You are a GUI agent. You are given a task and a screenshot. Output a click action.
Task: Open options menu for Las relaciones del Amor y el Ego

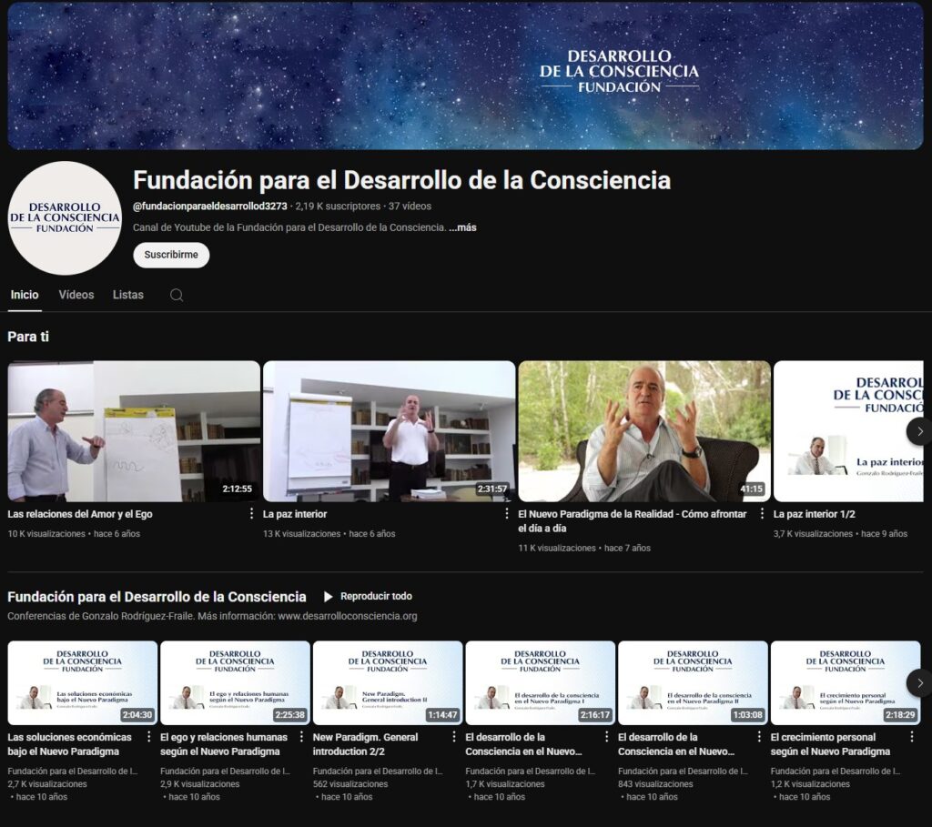[251, 513]
